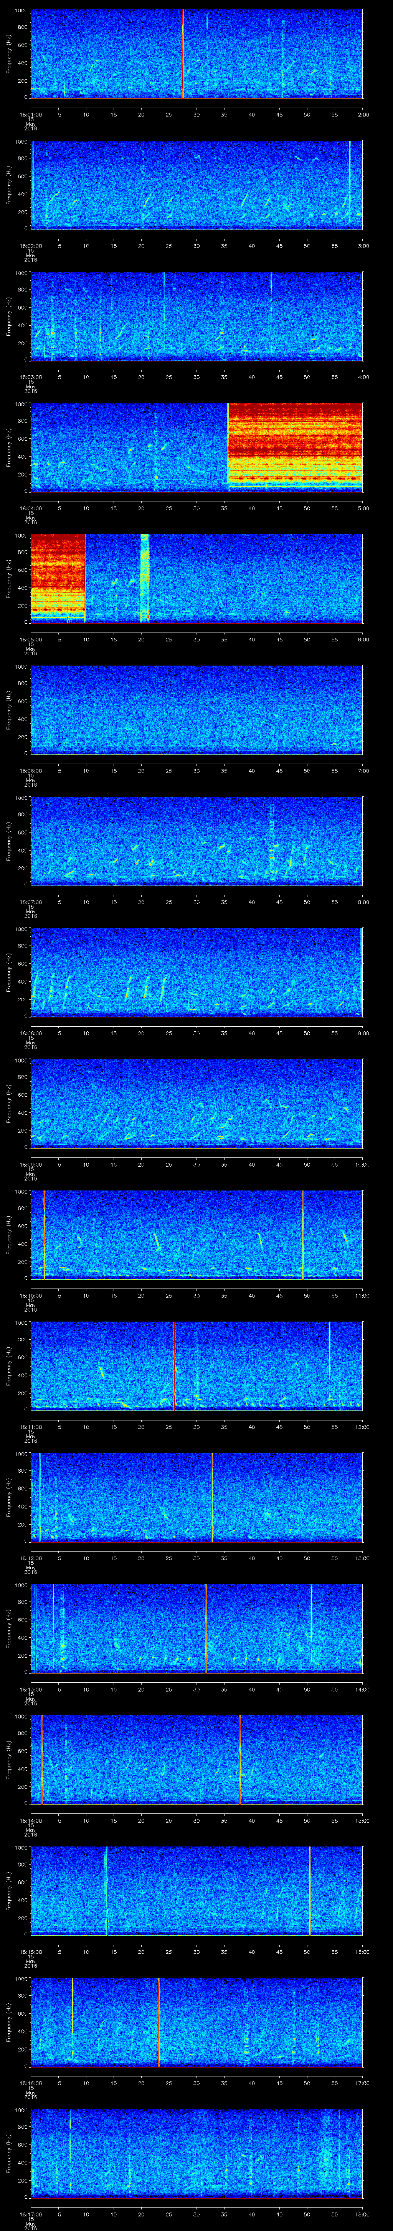The width and height of the screenshot is (393, 2231).
Task: Open the quiet 18:06:00 spectrogram panel
Action: 196,709
